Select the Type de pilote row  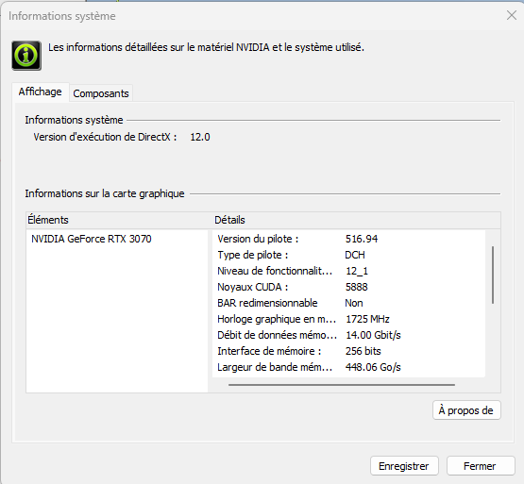tap(348, 255)
